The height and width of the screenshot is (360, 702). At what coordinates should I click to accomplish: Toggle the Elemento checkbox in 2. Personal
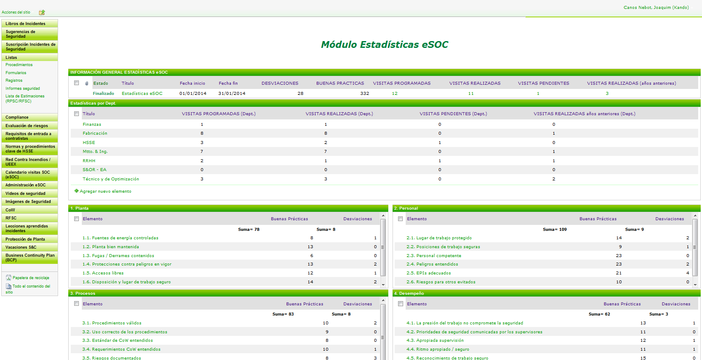[x=401, y=219]
